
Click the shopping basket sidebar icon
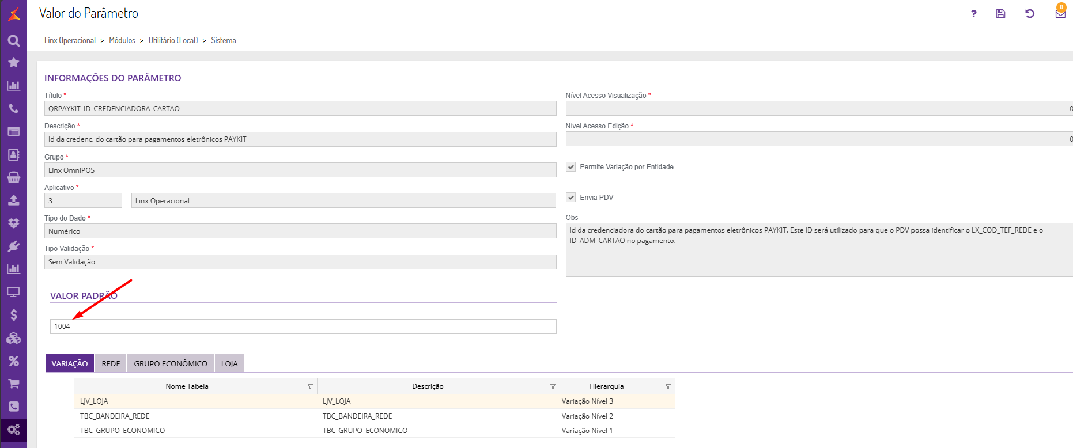coord(13,177)
